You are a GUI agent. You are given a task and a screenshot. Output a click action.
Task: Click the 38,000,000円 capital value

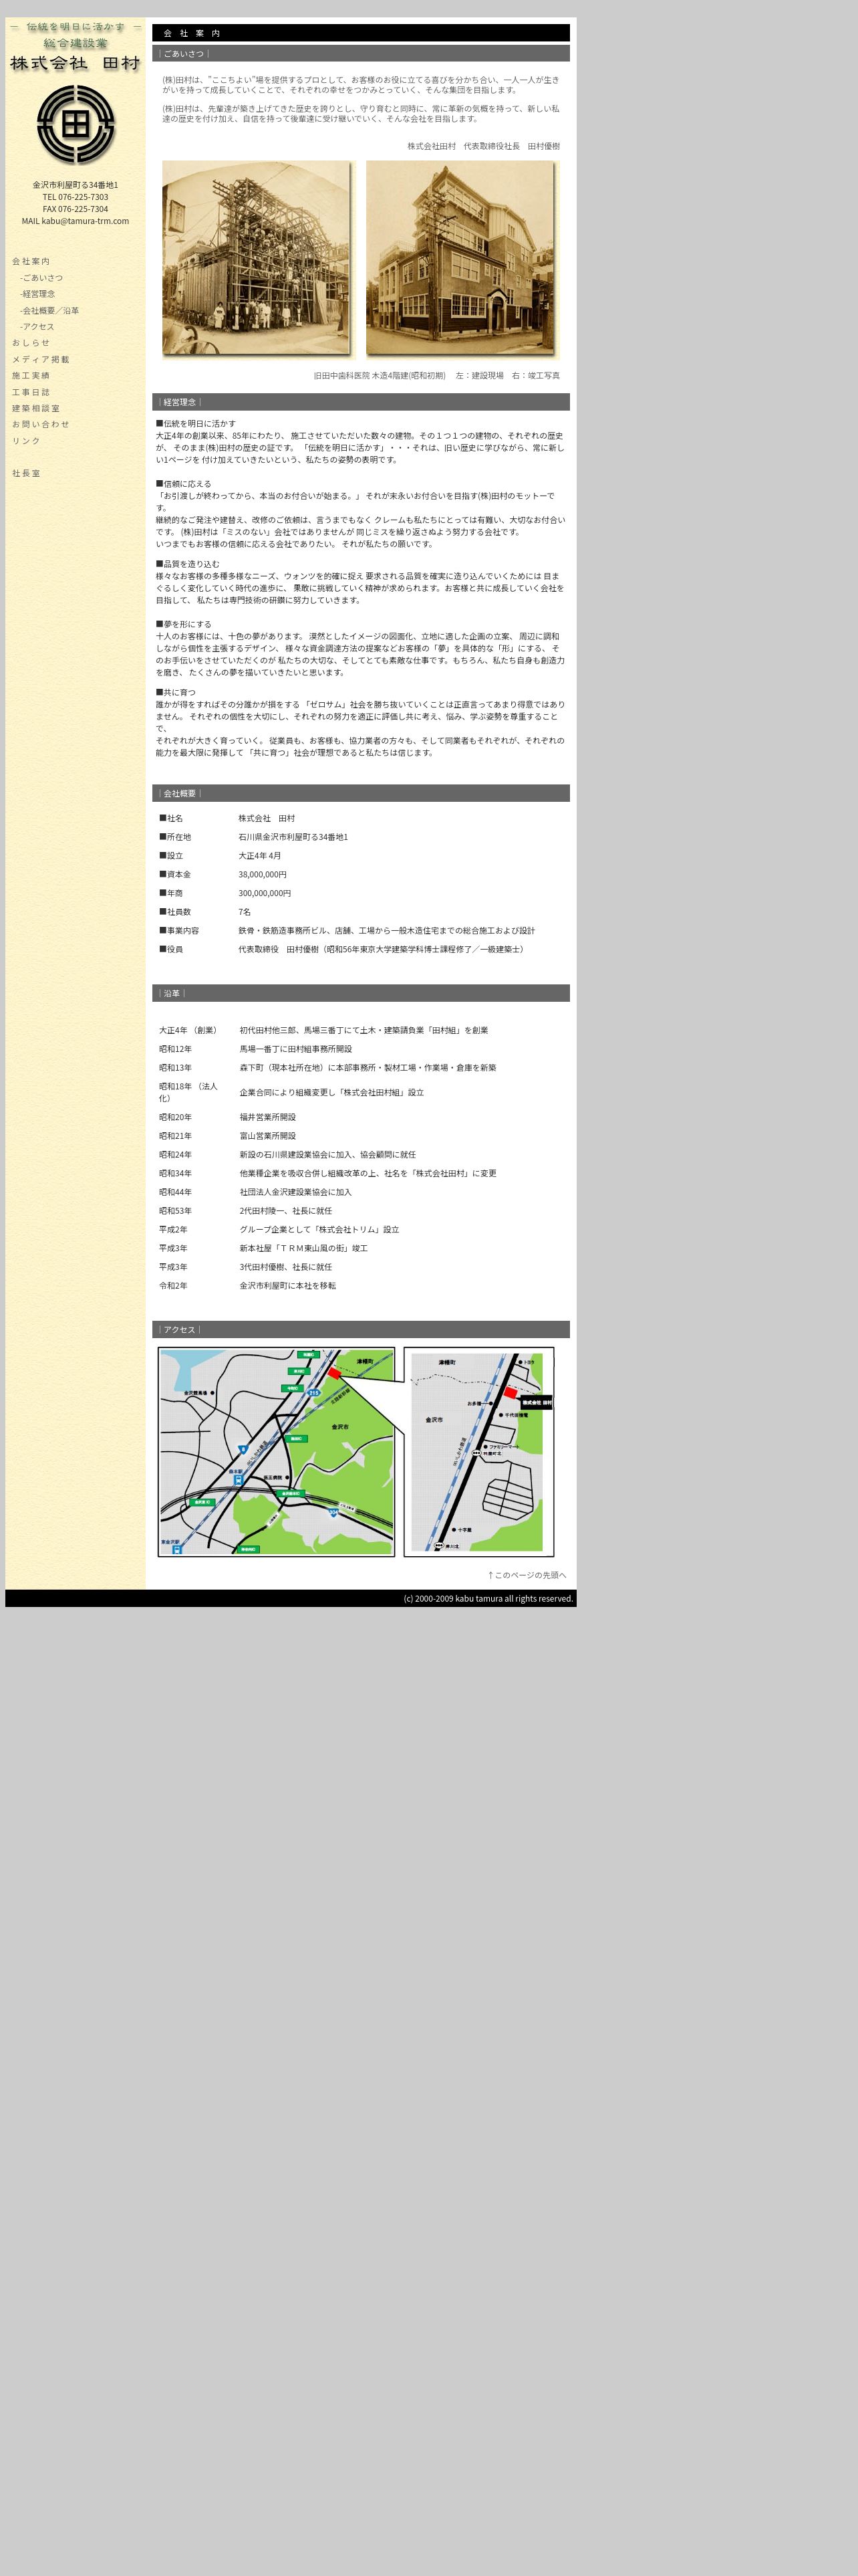coord(263,874)
